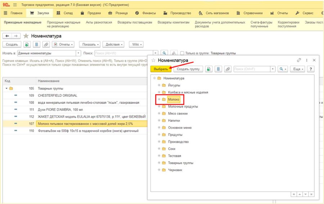Select the CHESTERFIELD ORIGINAL row

(75, 95)
